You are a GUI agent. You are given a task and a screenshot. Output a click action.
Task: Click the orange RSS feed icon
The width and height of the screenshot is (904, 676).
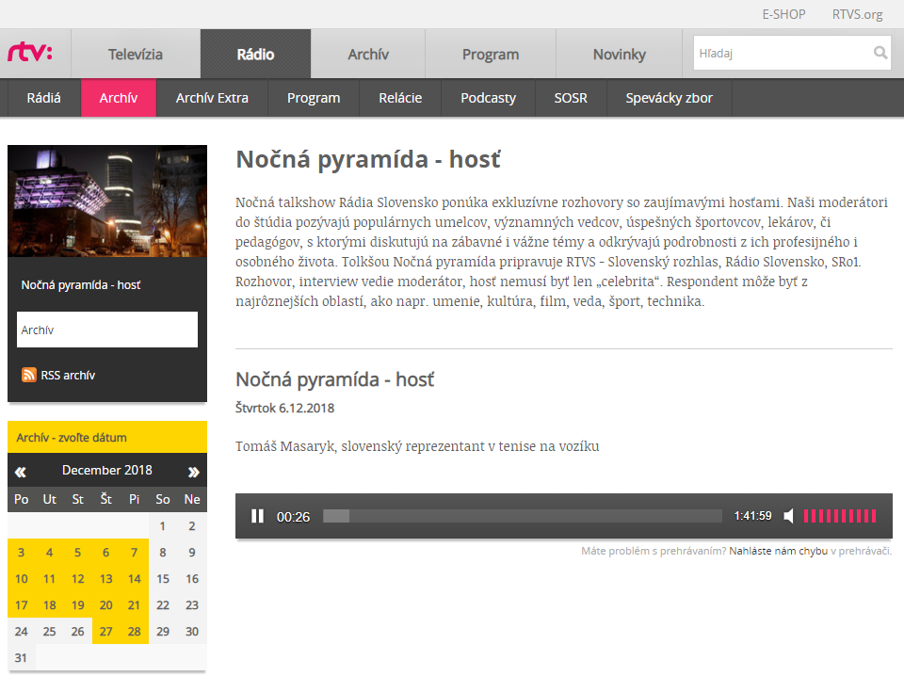[29, 375]
